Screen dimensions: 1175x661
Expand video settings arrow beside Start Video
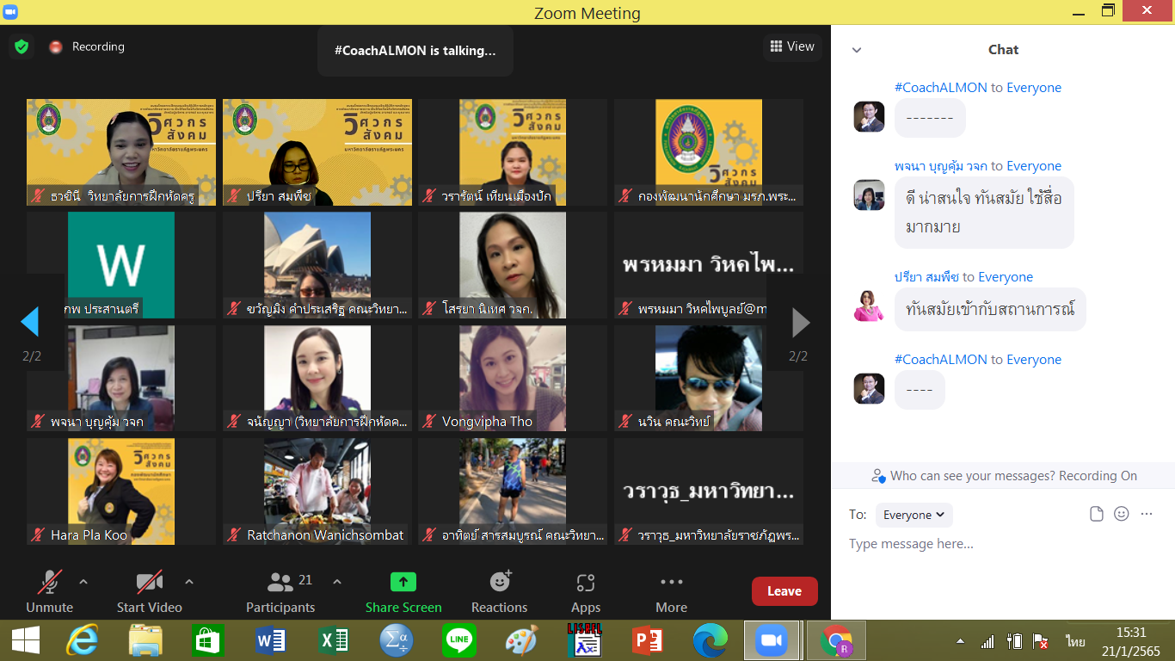click(x=189, y=582)
